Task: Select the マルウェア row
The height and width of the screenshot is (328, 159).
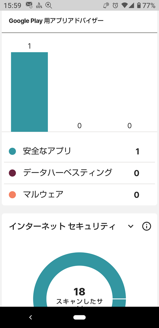Action: [79, 195]
